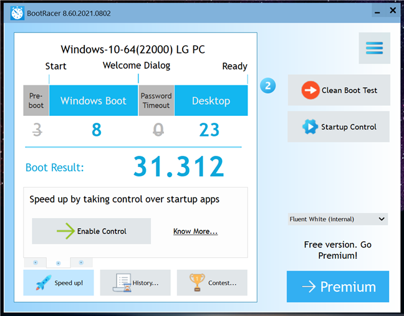Screen dimensions: 404x316
Task: Click the Windows Boot time value 8
Action: click(x=97, y=130)
